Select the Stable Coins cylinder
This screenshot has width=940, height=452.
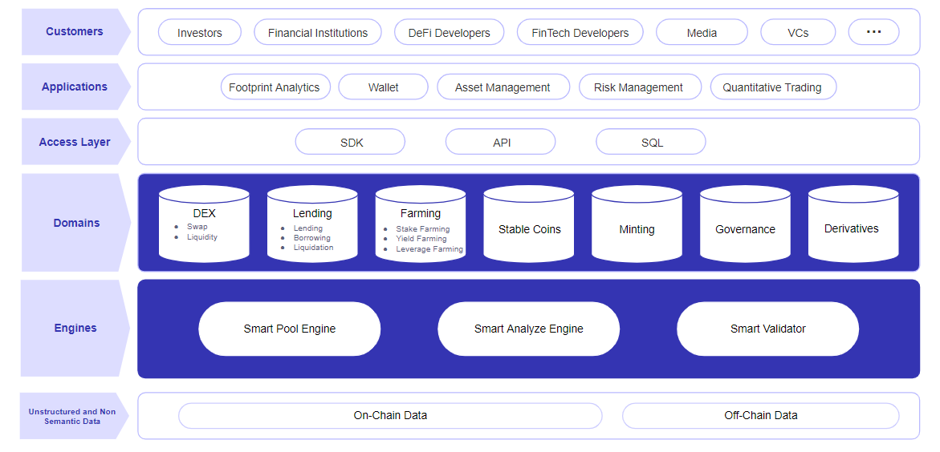(529, 224)
